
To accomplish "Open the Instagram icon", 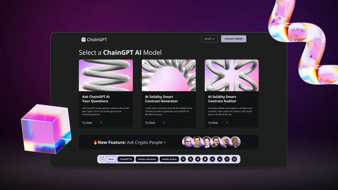I will (x=234, y=159).
